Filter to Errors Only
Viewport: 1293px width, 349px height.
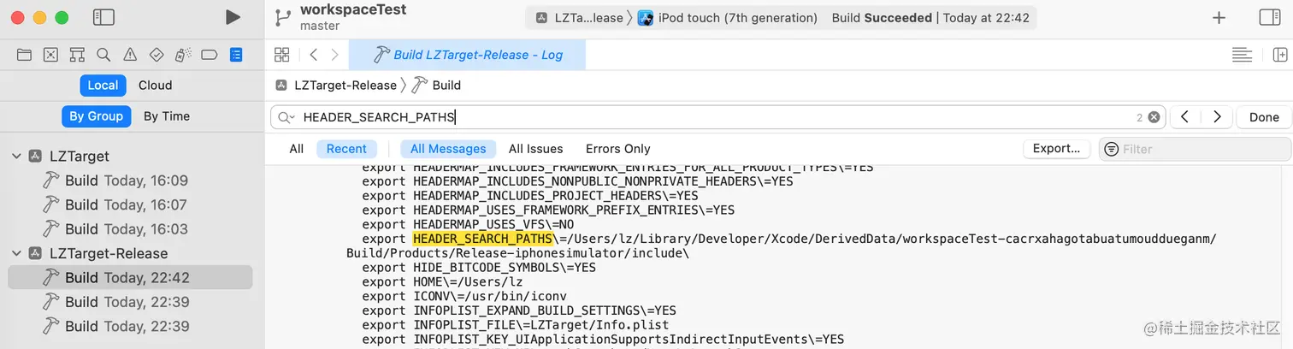tap(618, 149)
